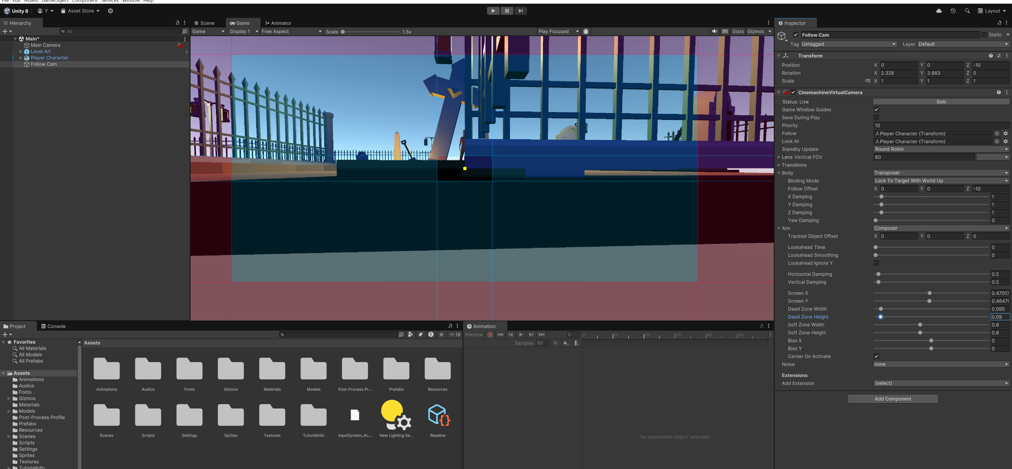Viewport: 1012px width, 469px height.
Task: Toggle the Stats button
Action: click(x=738, y=31)
